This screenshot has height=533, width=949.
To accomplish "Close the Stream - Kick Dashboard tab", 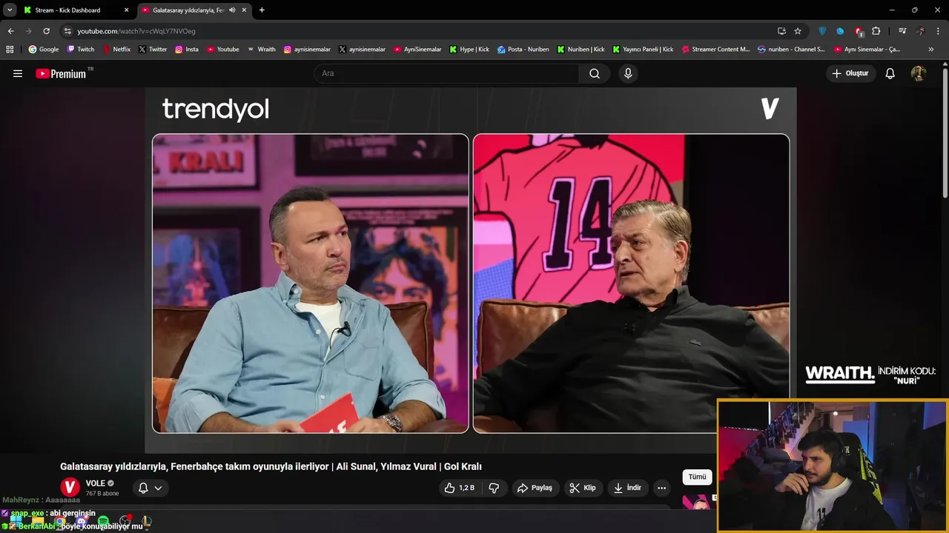I will click(x=126, y=10).
